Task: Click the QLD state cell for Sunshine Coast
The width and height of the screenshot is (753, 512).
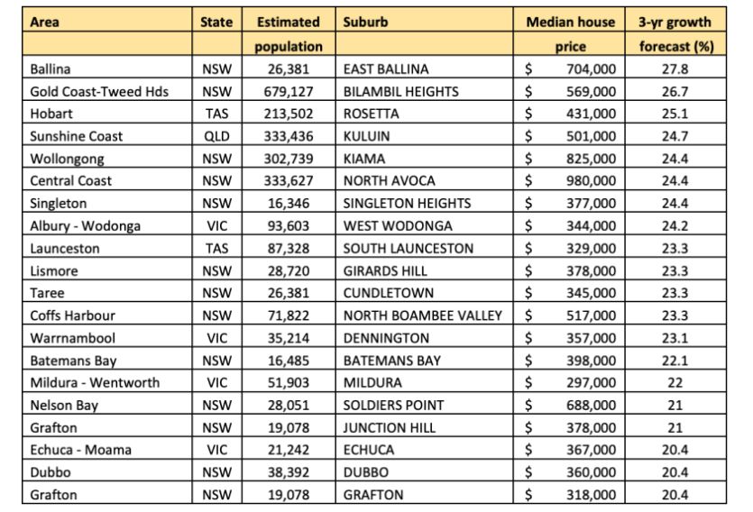Action: click(217, 135)
